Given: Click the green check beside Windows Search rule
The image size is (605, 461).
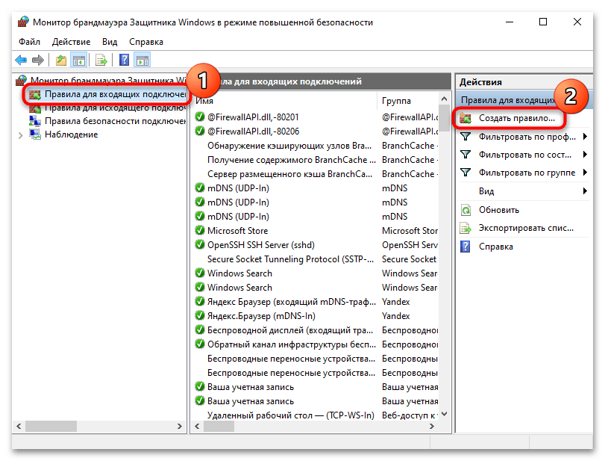Looking at the screenshot, I should coord(198,273).
